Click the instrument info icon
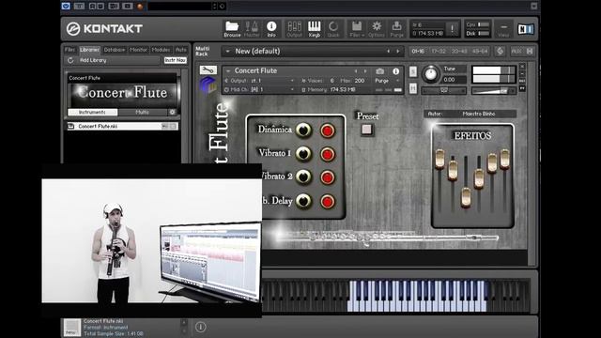 tap(396, 71)
